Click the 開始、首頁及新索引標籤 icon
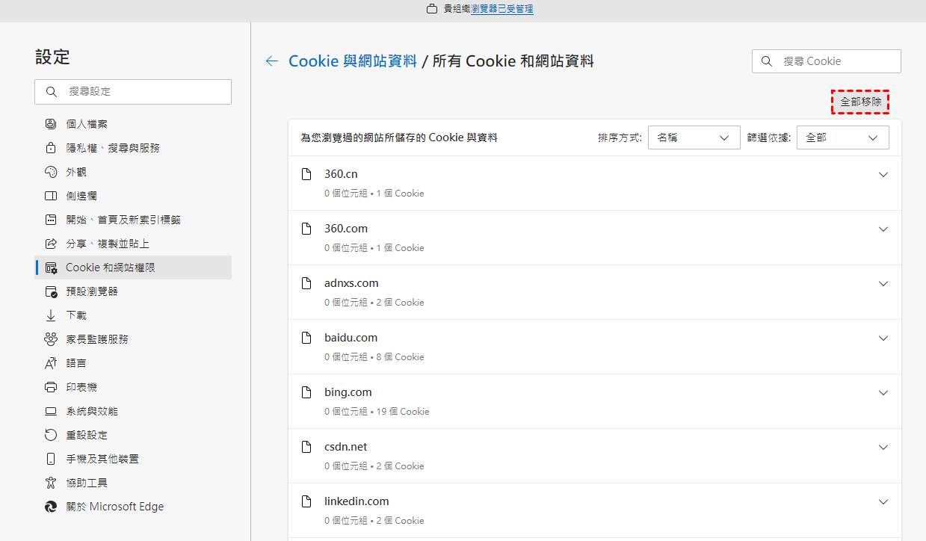The height and width of the screenshot is (541, 926). tap(51, 220)
